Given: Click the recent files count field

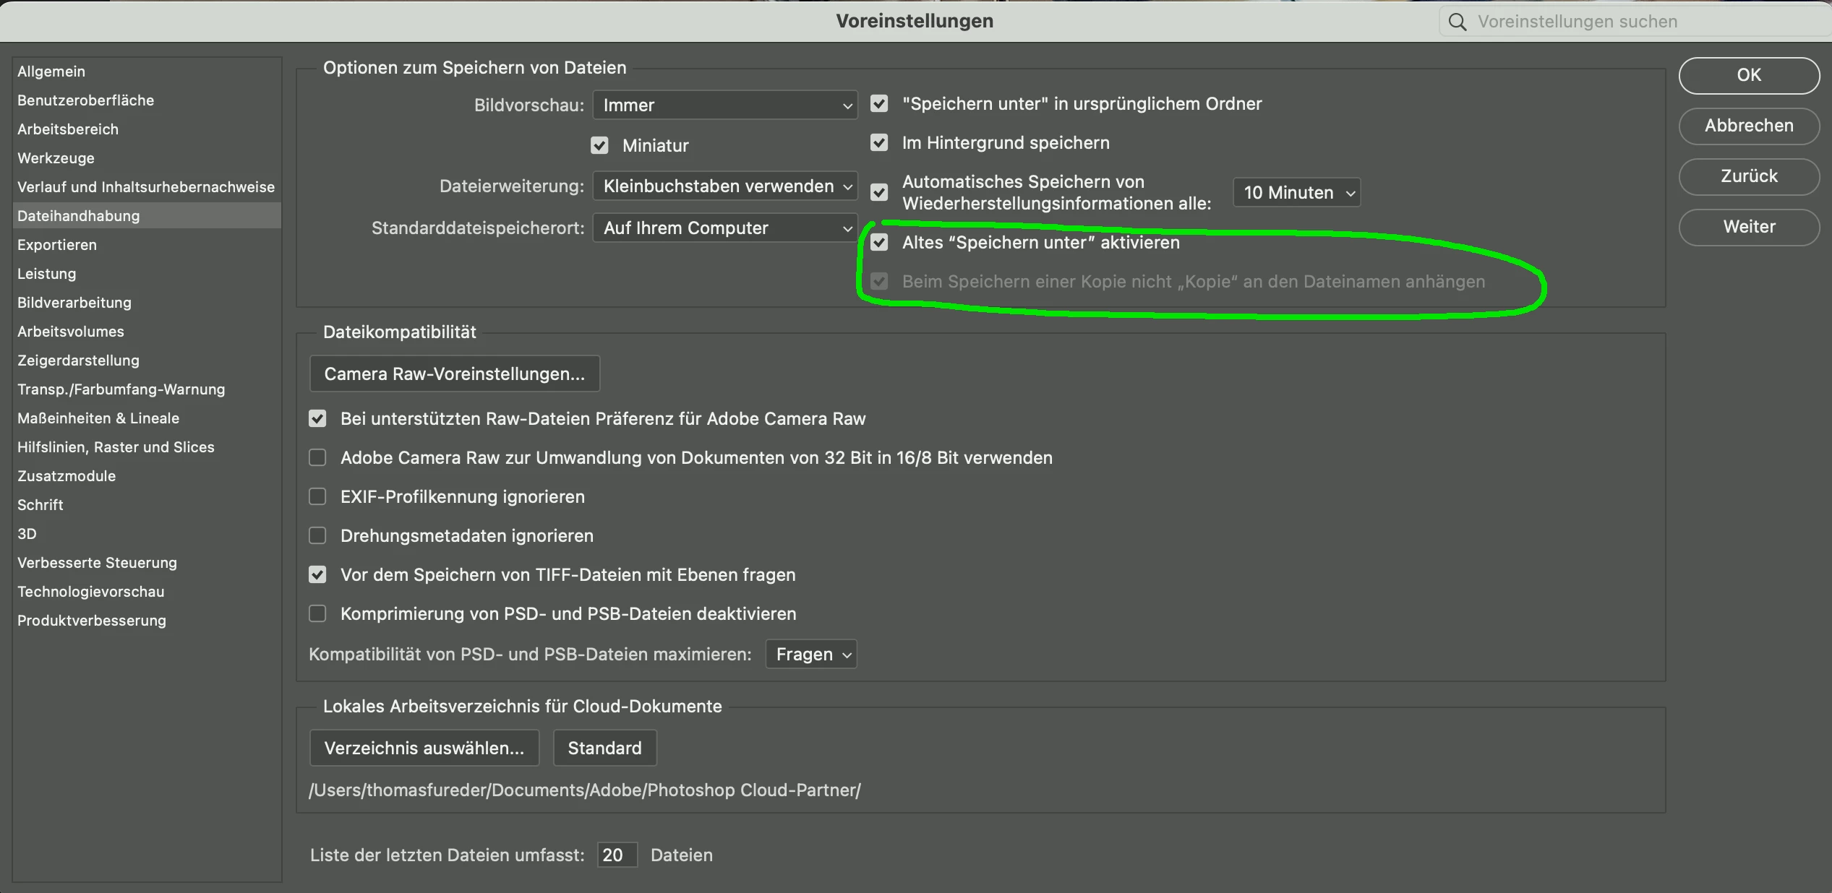Looking at the screenshot, I should click(x=617, y=855).
